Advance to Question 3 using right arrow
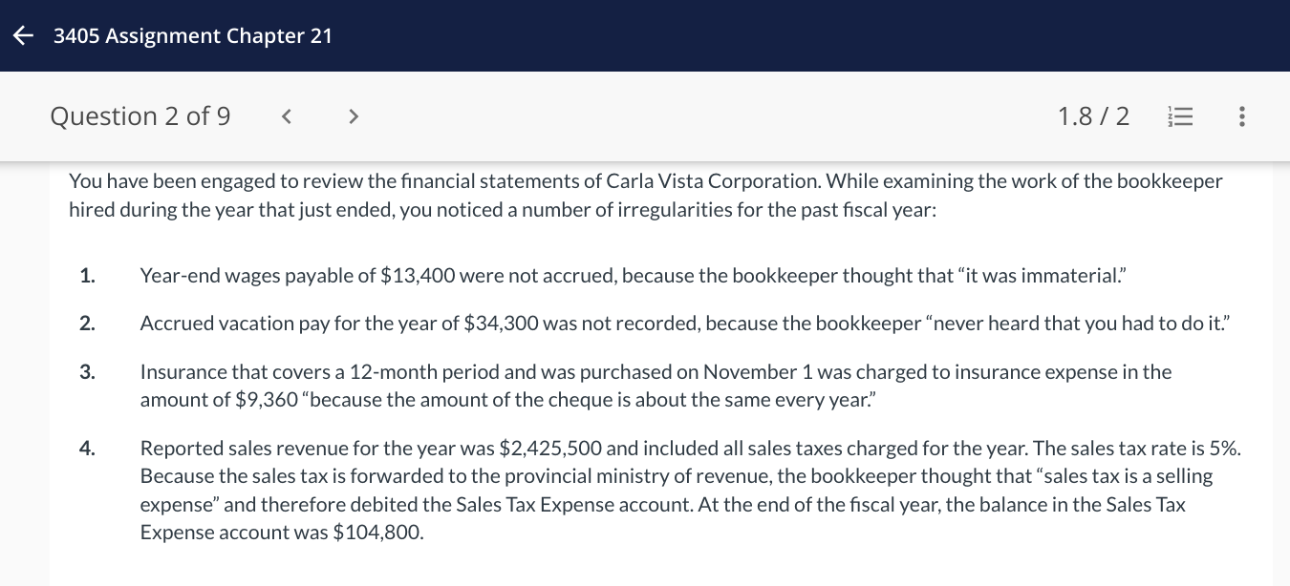The image size is (1290, 586). tap(353, 115)
